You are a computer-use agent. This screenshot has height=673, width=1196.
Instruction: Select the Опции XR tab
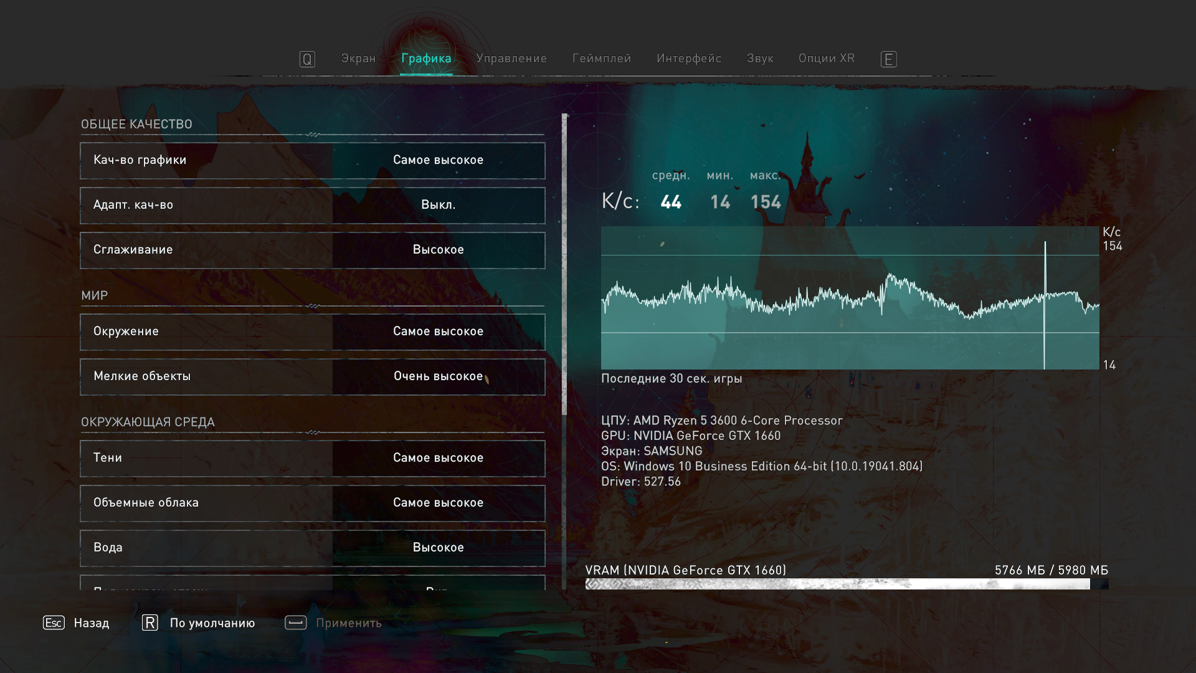pyautogui.click(x=827, y=59)
